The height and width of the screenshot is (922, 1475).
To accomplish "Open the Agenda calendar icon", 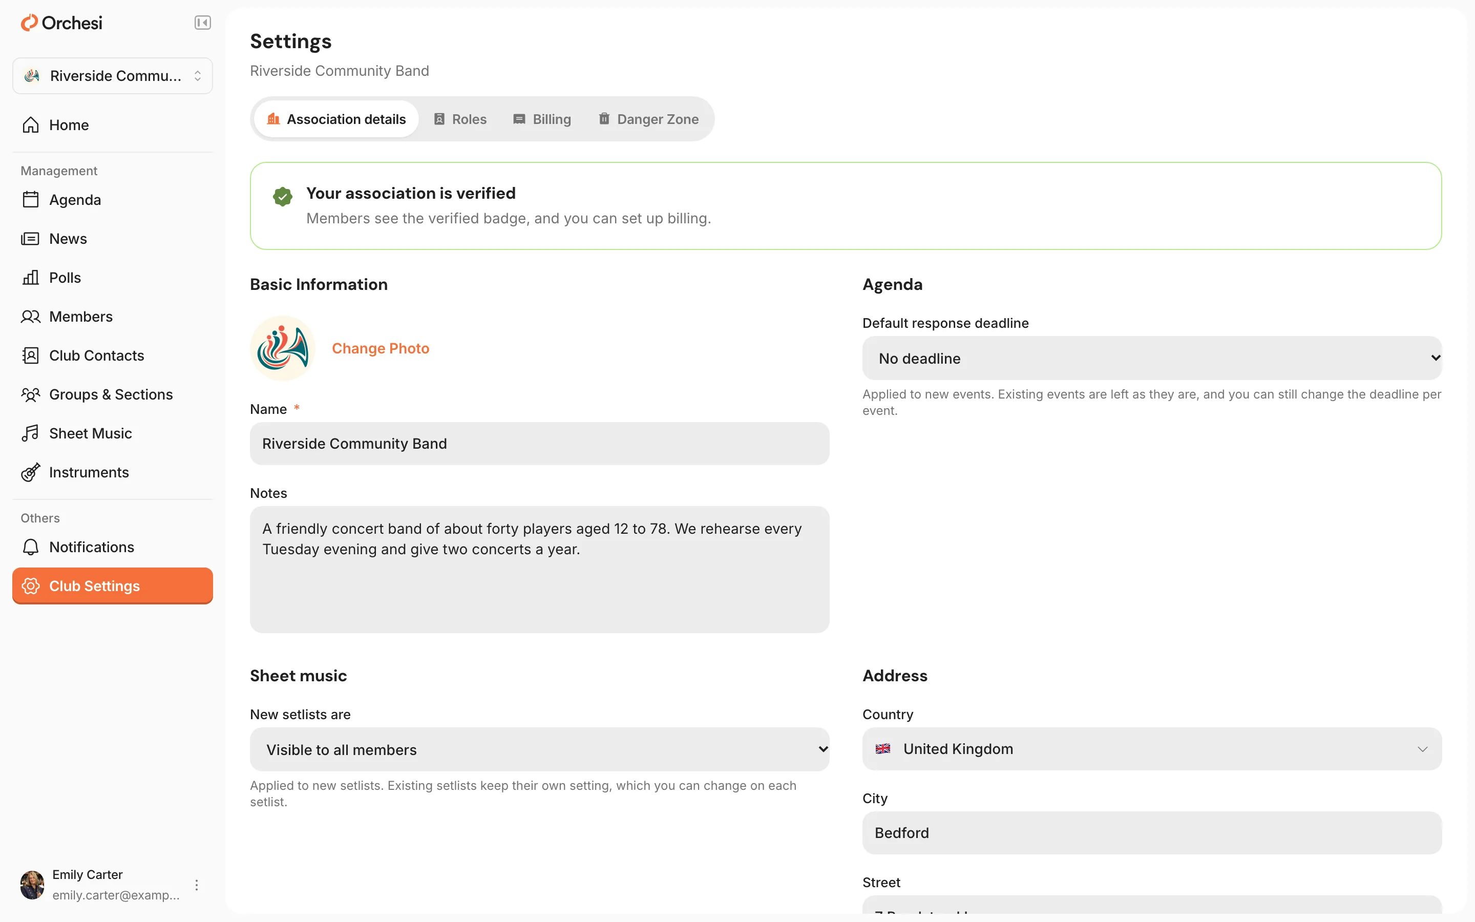I will coord(31,199).
